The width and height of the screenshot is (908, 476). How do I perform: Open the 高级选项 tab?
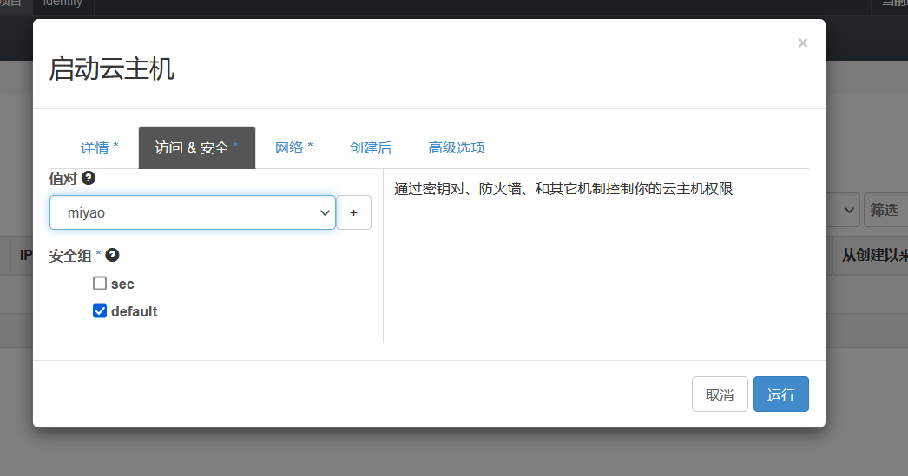pyautogui.click(x=457, y=148)
